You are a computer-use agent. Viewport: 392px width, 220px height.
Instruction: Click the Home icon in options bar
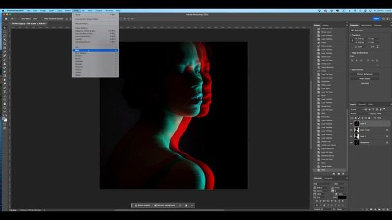tap(6, 19)
